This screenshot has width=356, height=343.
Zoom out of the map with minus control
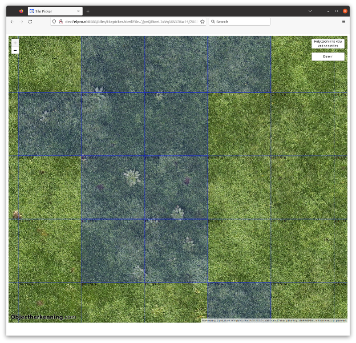pyautogui.click(x=15, y=51)
